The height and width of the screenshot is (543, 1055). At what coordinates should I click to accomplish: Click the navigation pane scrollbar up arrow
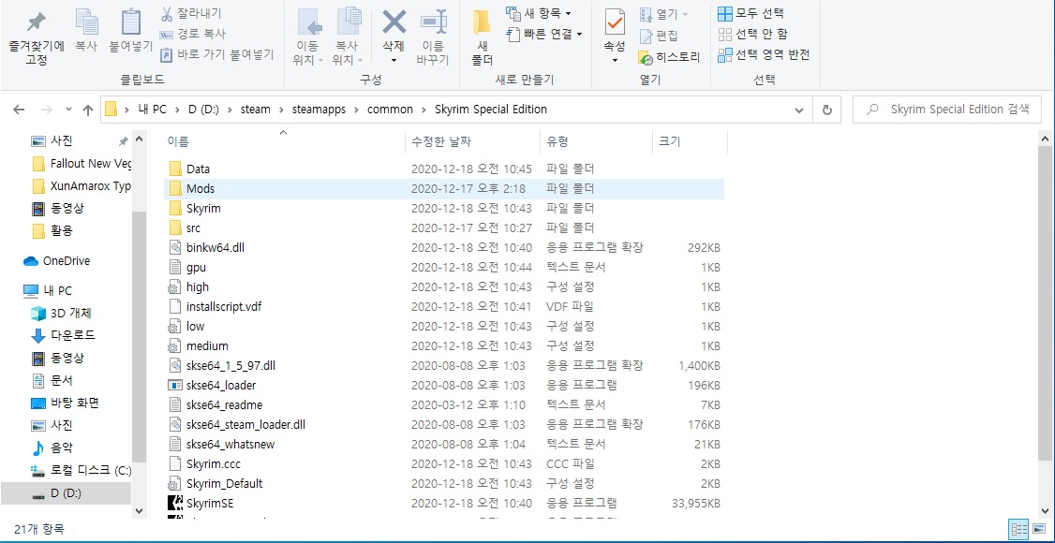pyautogui.click(x=140, y=139)
